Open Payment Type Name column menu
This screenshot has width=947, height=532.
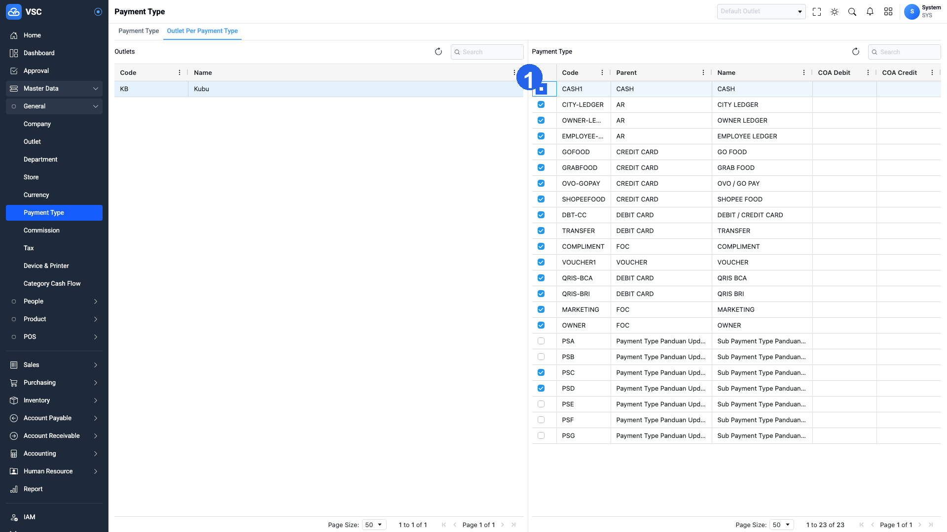(x=804, y=72)
